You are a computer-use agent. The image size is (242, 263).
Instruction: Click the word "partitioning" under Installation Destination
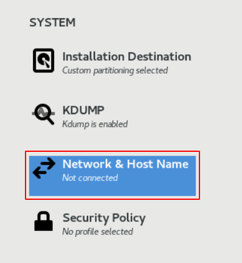[x=114, y=71]
